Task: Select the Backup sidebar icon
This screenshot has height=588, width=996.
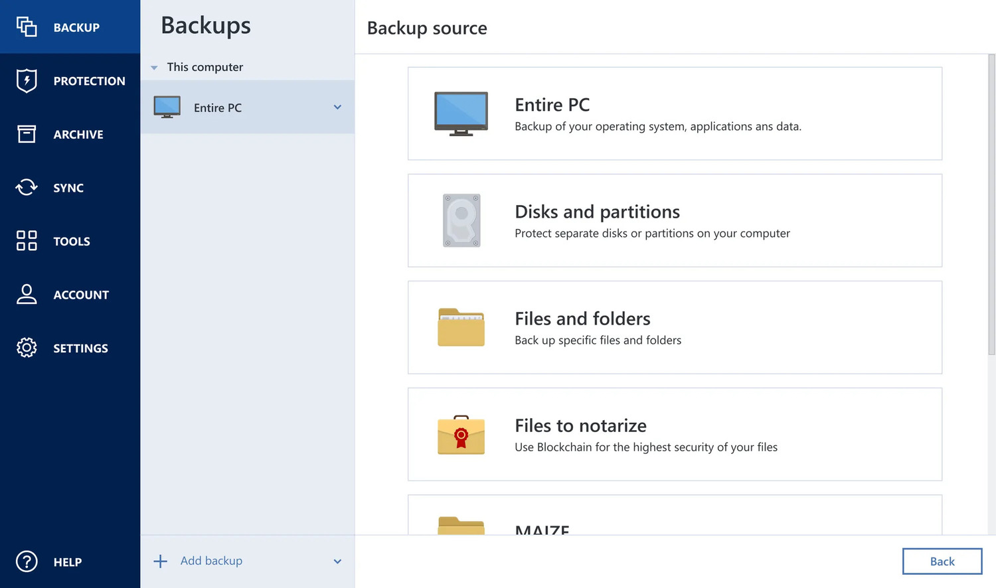Action: point(27,27)
